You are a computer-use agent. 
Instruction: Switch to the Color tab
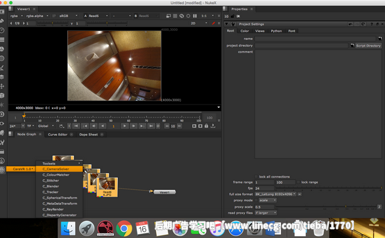(x=245, y=31)
